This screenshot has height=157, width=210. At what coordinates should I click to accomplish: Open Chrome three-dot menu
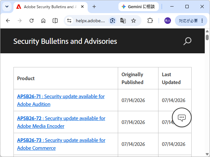pos(202,21)
